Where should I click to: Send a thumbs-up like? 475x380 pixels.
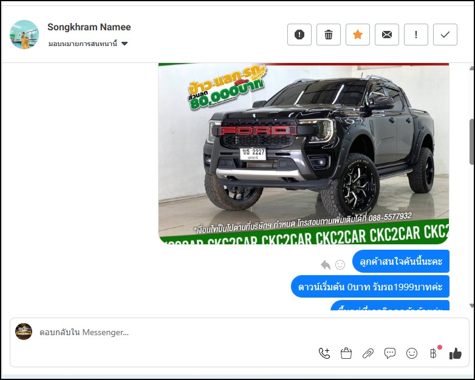click(456, 353)
